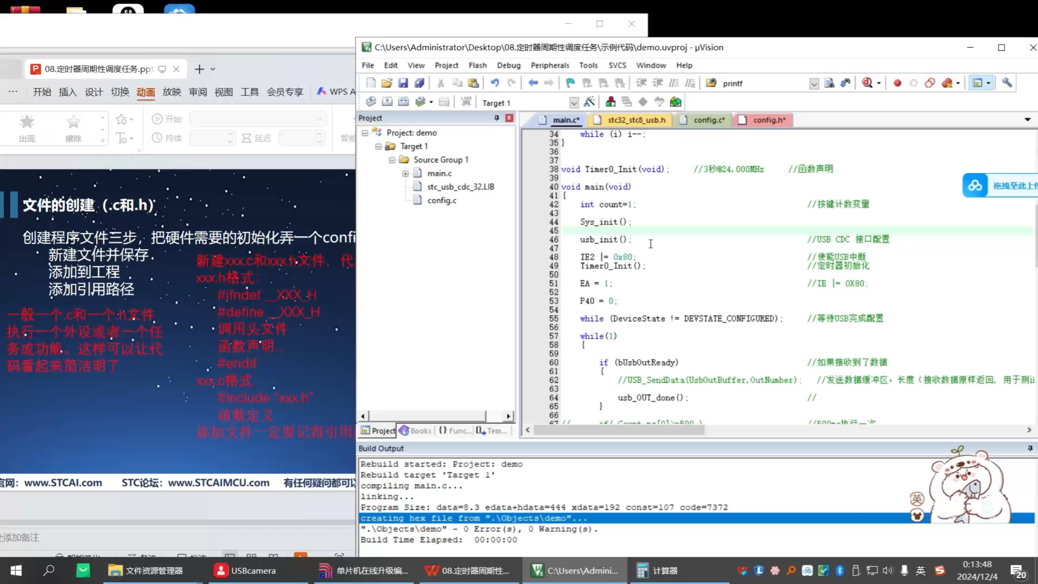1038x584 pixels.
Task: Collapse the Source Group 1 folder
Action: [x=392, y=160]
